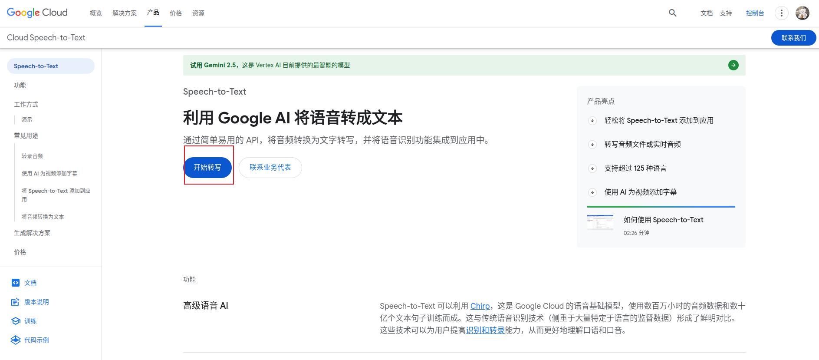819x360 pixels.
Task: Select 转录音频 in sidebar tree
Action: point(32,156)
